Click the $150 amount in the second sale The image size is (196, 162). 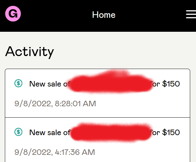pyautogui.click(x=171, y=132)
